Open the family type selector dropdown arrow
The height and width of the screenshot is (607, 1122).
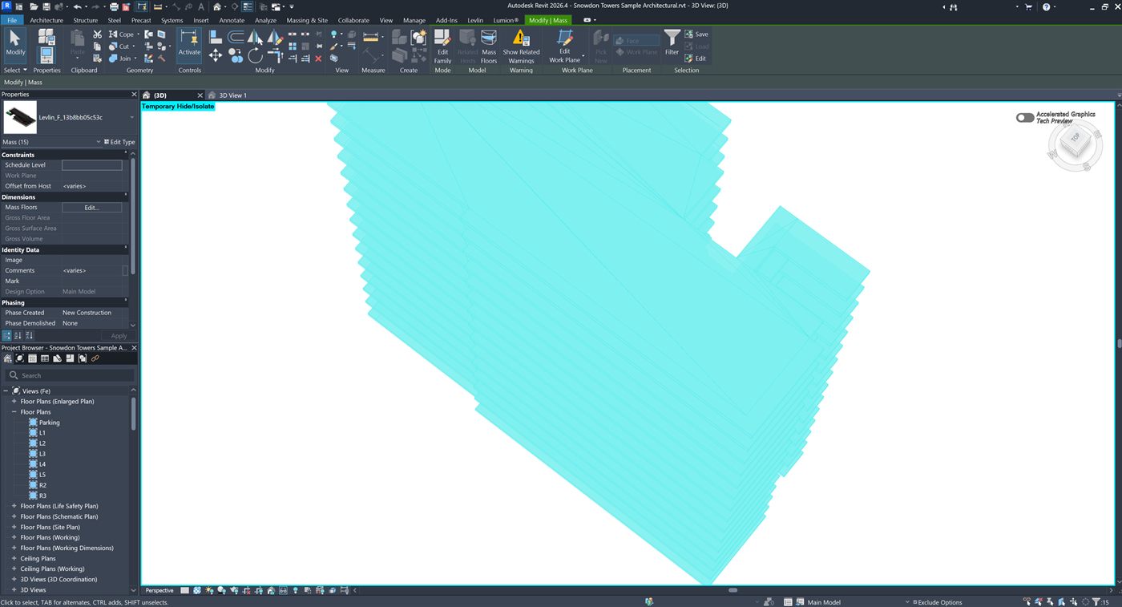coord(131,118)
